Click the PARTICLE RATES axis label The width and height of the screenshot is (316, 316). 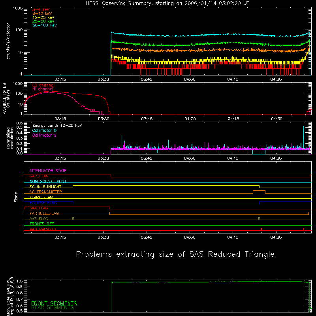(x=4, y=99)
